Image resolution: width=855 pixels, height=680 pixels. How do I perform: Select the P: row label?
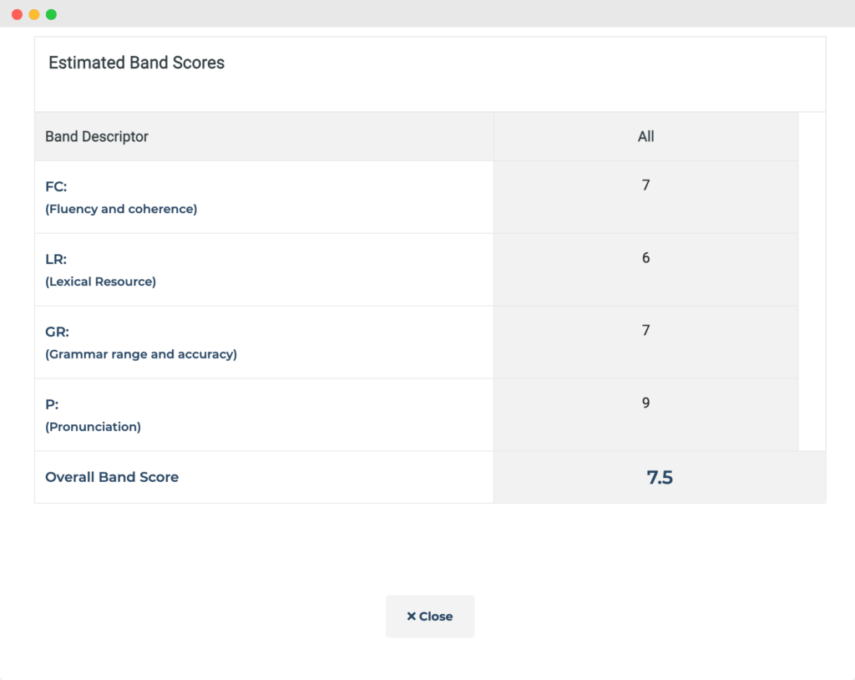pos(51,405)
